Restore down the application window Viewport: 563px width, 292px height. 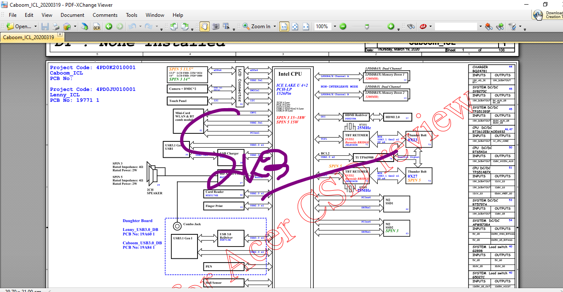click(x=545, y=5)
